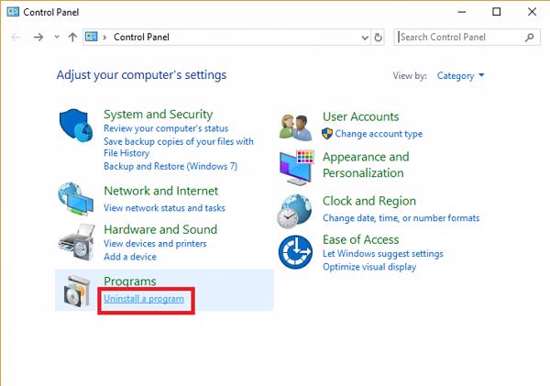This screenshot has width=550, height=386.
Task: Select the Programs disc box icon
Action: coord(77,291)
